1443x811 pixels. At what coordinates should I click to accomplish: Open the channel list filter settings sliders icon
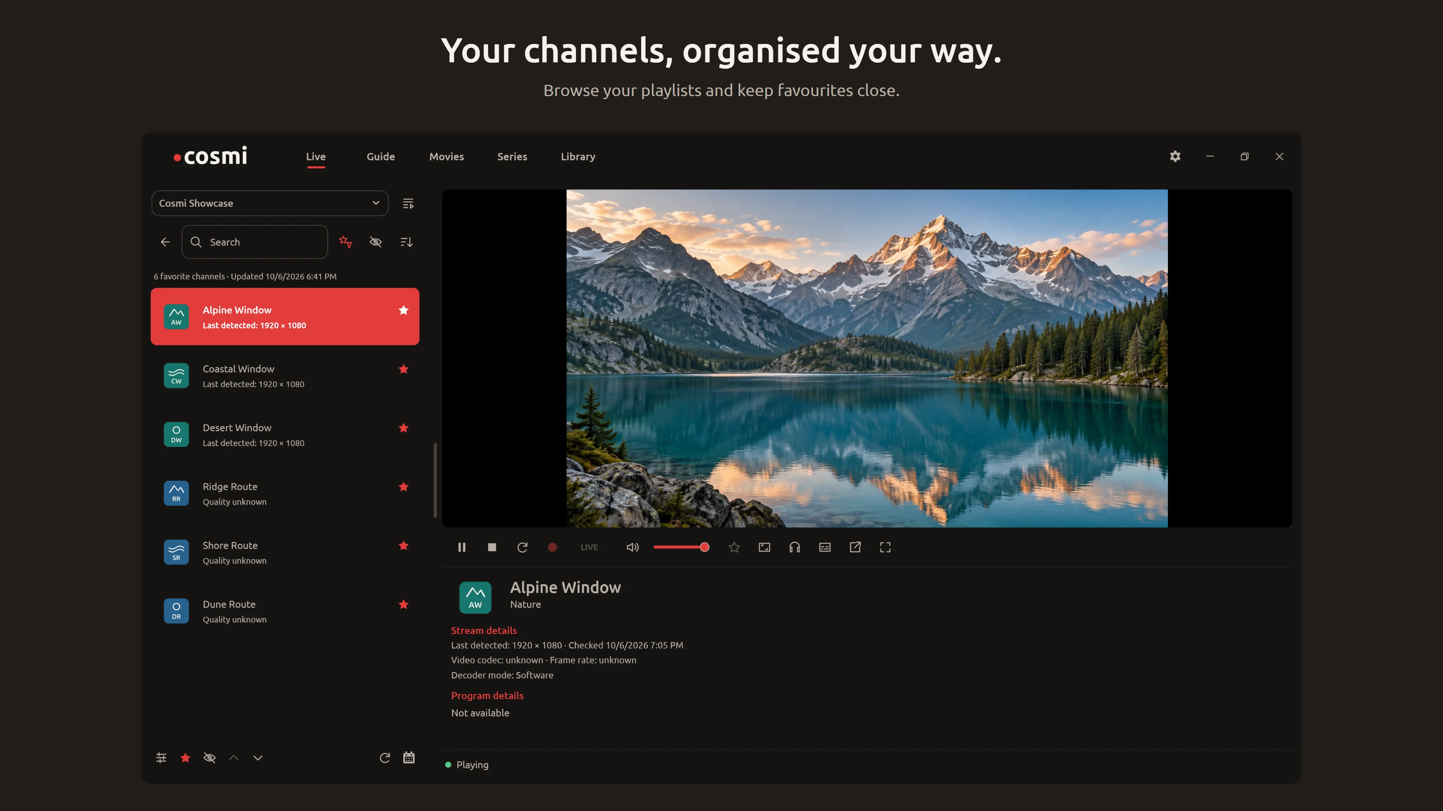161,758
